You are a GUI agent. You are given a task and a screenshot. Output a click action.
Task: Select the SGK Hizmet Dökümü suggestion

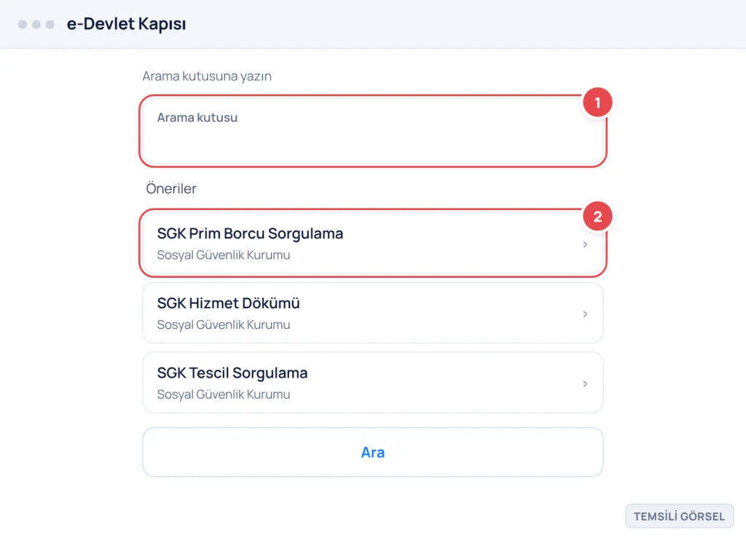click(x=372, y=313)
